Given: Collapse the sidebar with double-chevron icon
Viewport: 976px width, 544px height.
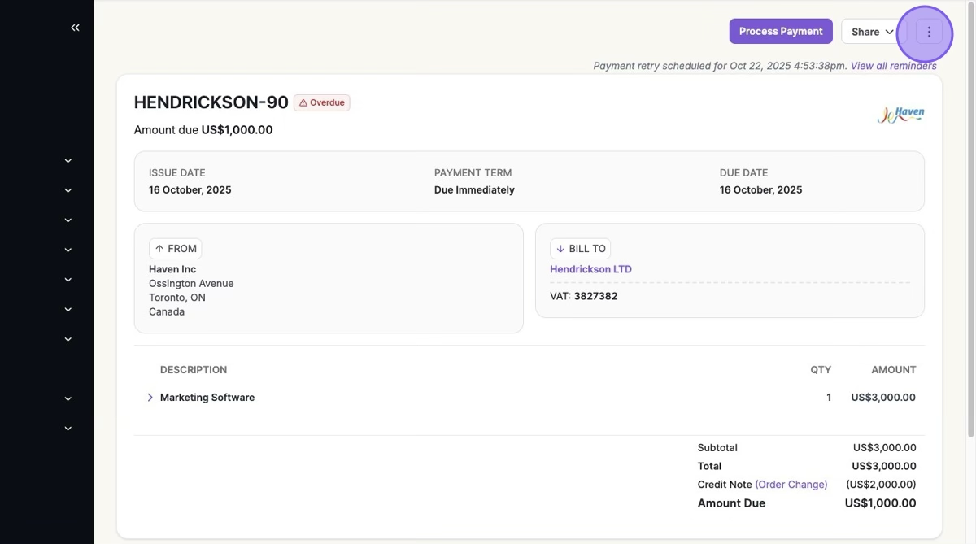Looking at the screenshot, I should (75, 28).
